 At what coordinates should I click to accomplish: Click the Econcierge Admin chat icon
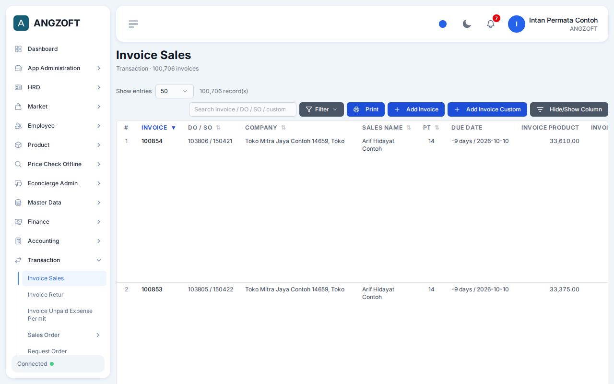click(18, 183)
